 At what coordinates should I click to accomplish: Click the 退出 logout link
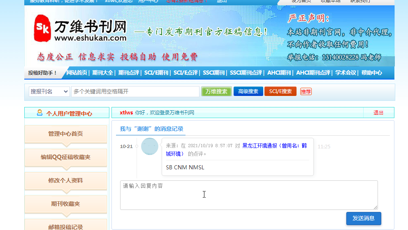point(378,113)
